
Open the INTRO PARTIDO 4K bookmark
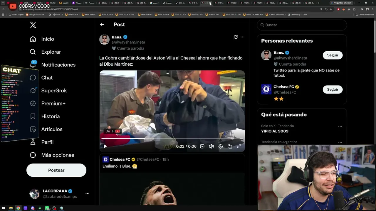coord(232,15)
